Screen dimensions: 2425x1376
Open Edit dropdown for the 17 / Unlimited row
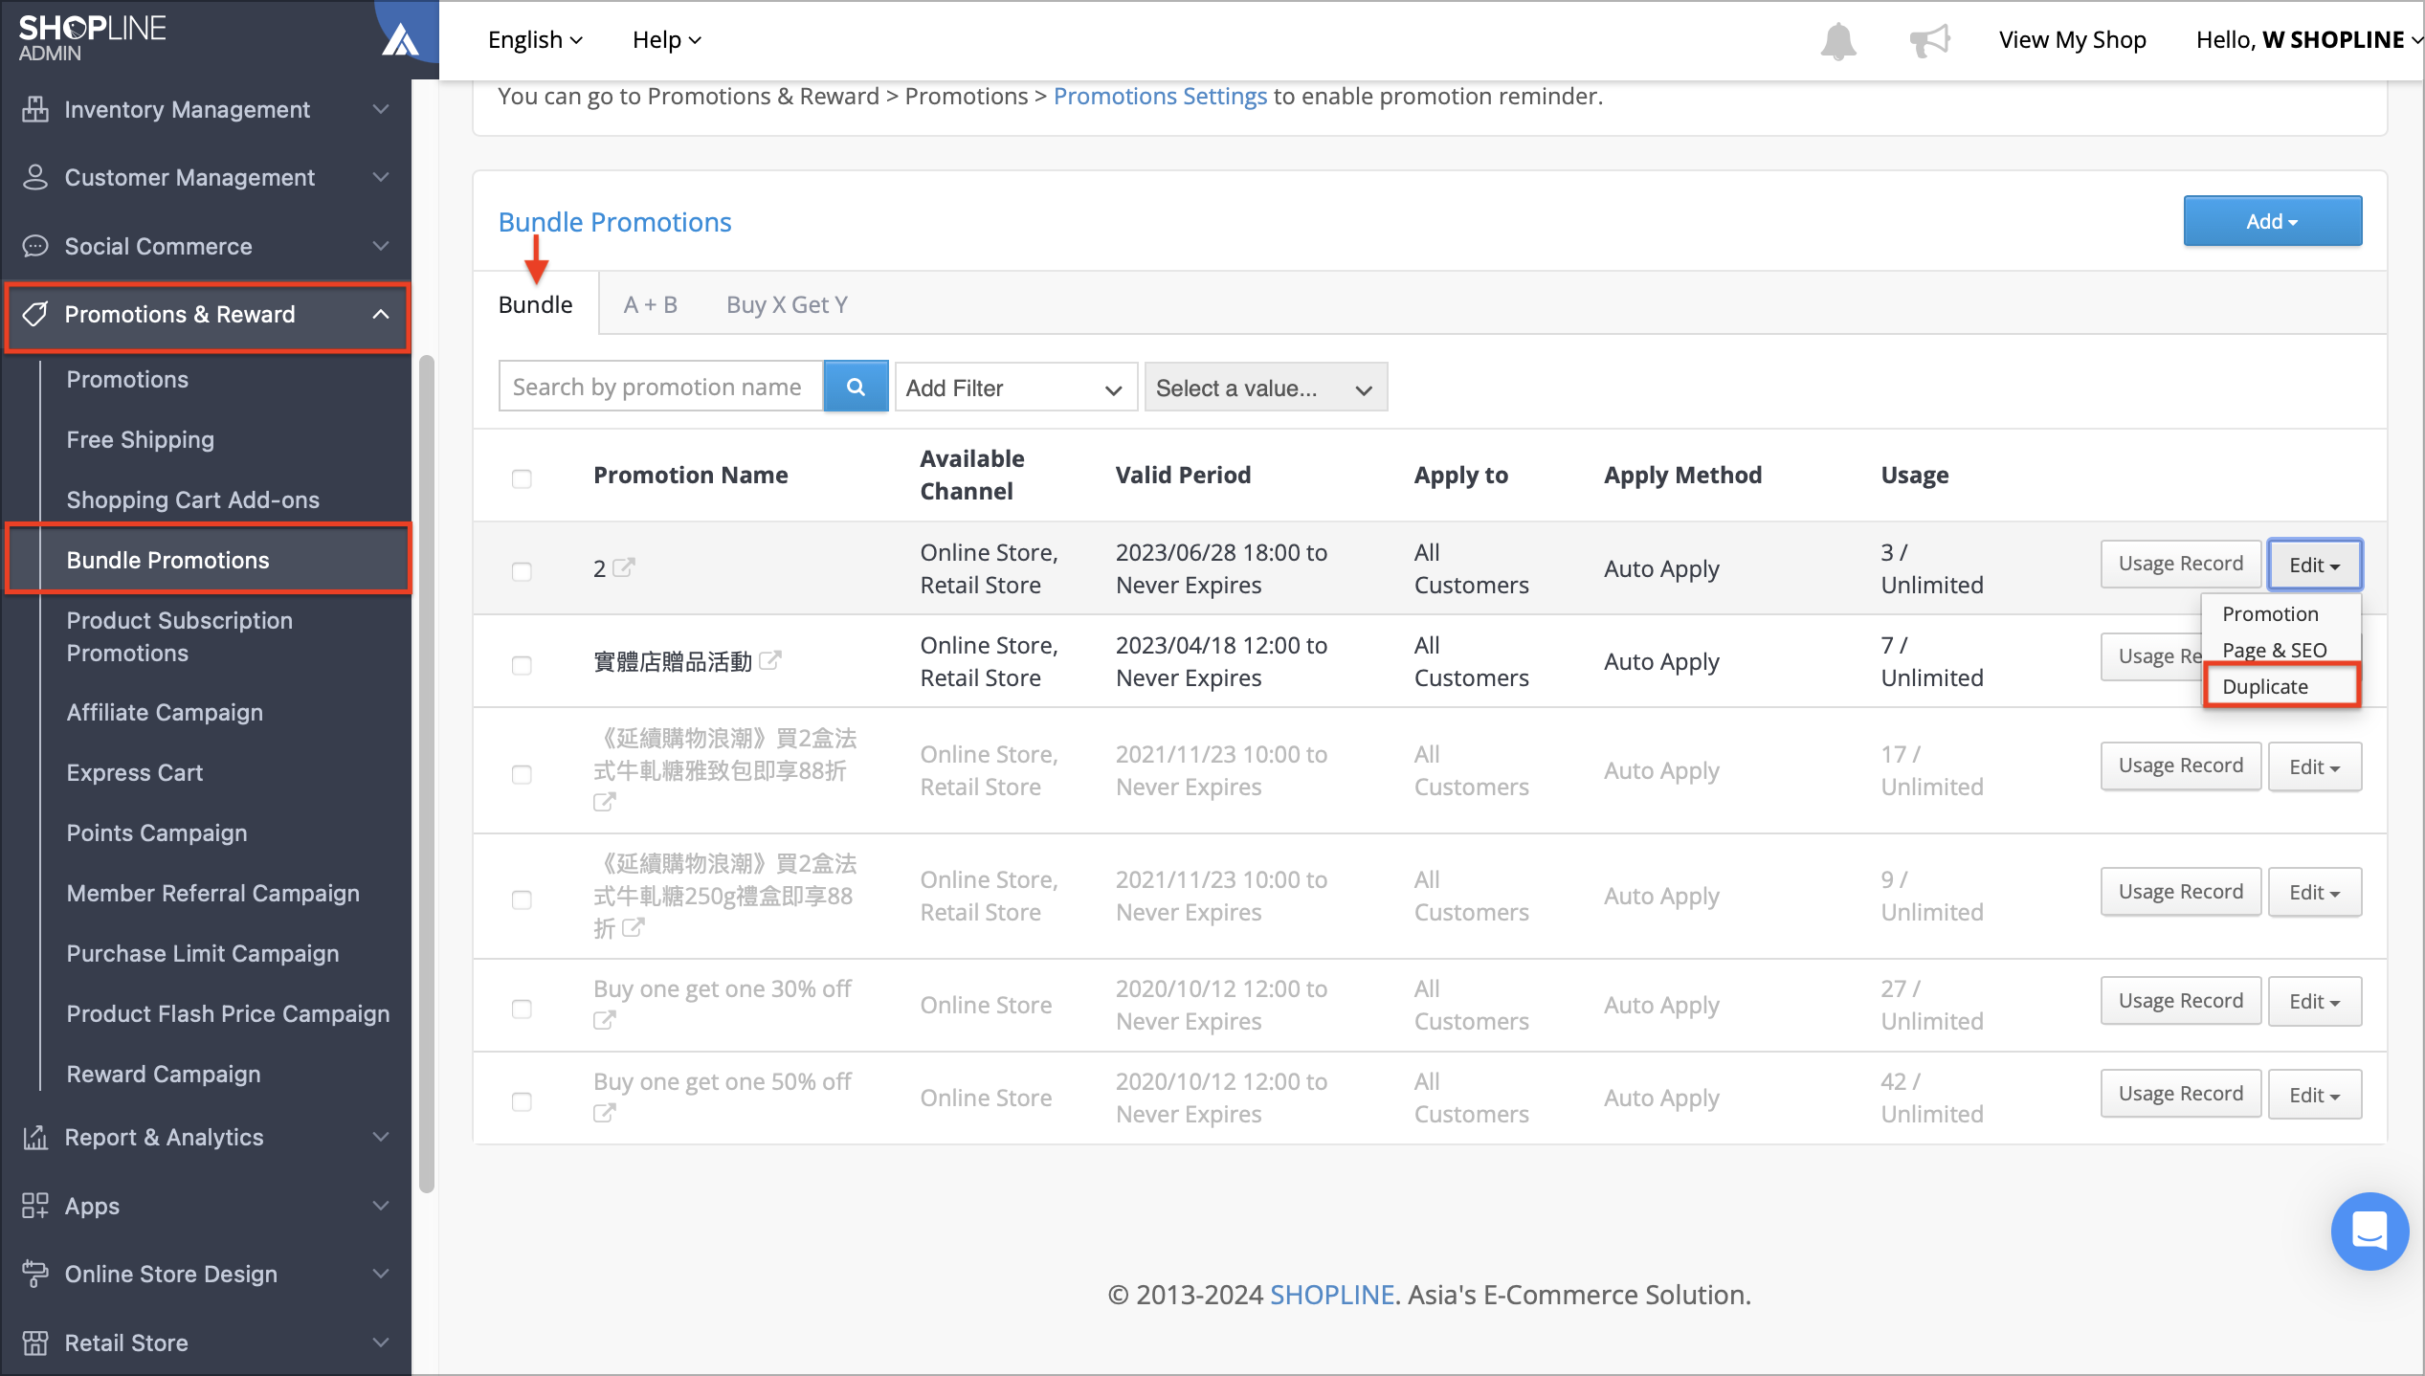click(x=2314, y=766)
